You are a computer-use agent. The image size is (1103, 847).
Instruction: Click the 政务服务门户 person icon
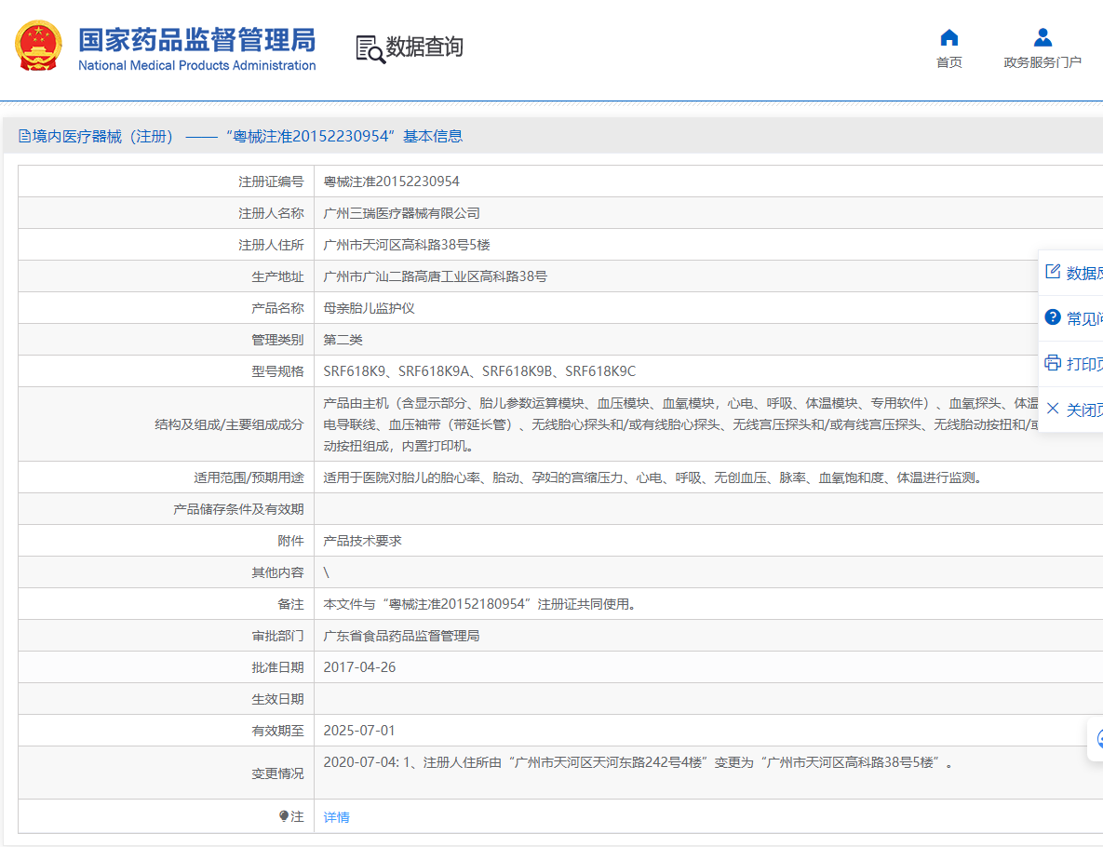(1042, 38)
